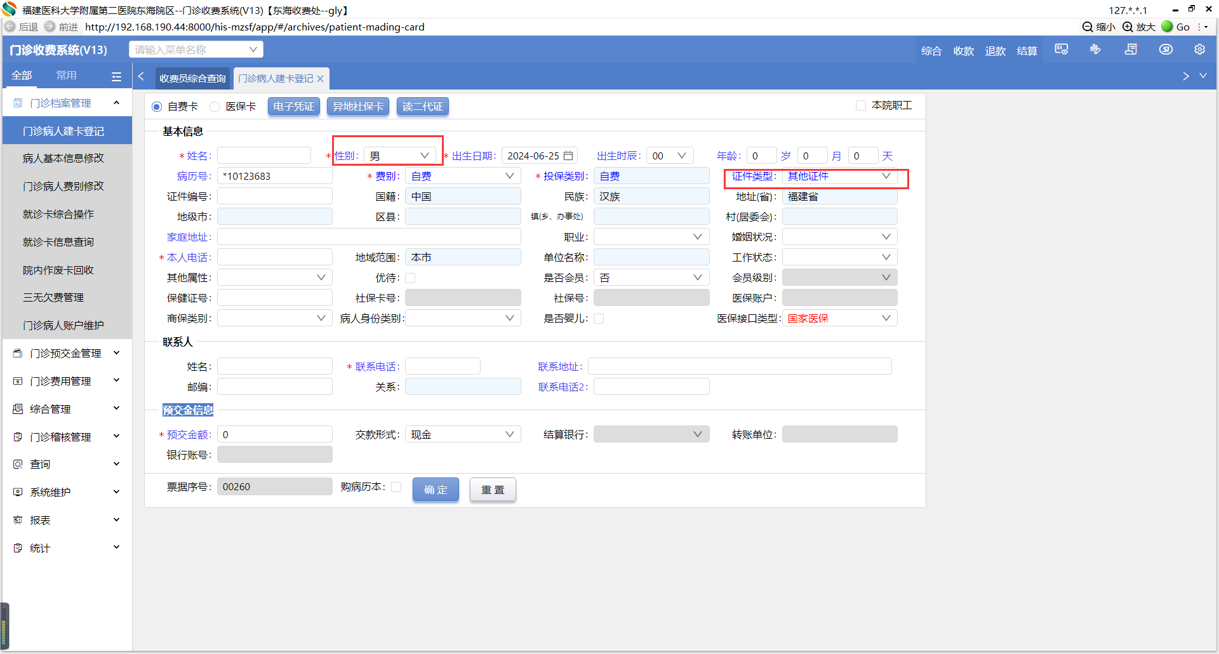Switch to the 常用 sidebar tab
The height and width of the screenshot is (654, 1219).
[66, 76]
